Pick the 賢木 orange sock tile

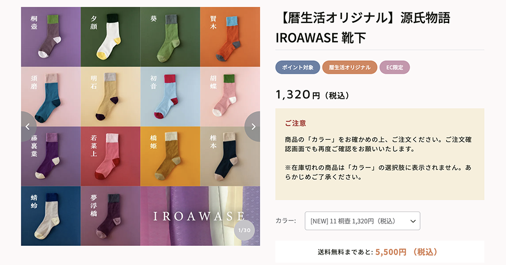[x=230, y=37]
